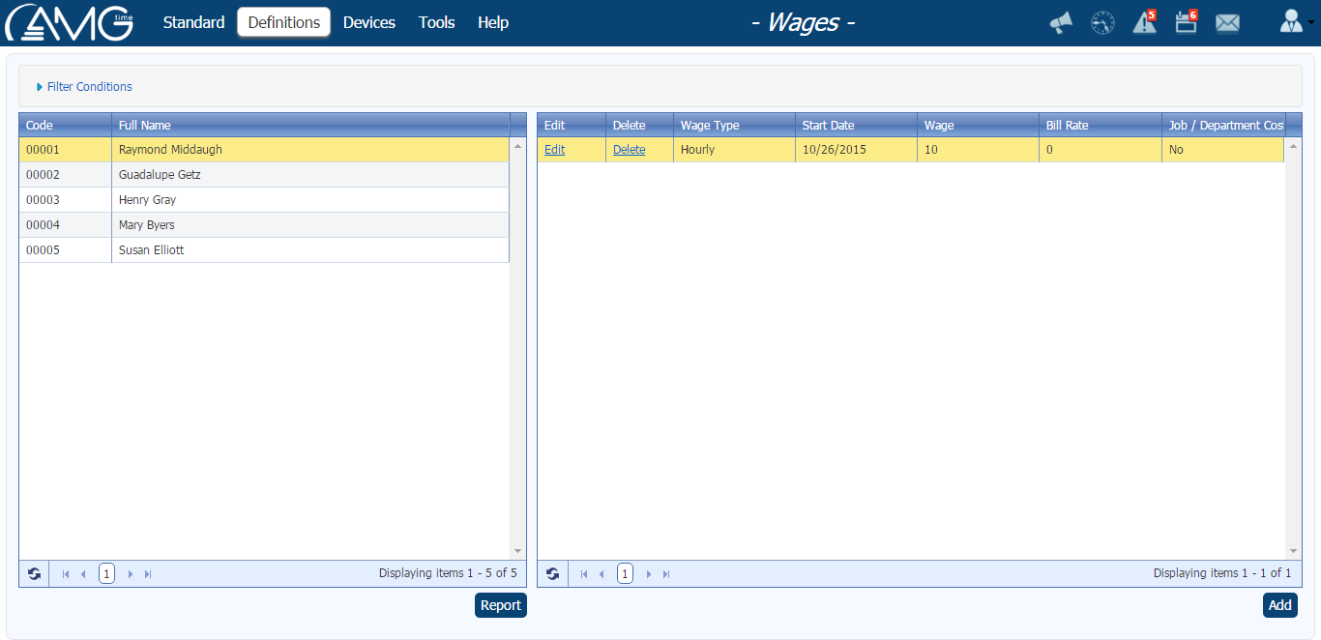Select employee Mary Byers
This screenshot has height=640, width=1321.
click(264, 225)
